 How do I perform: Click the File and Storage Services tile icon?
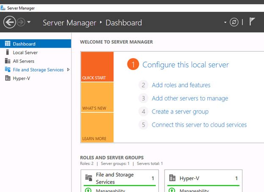[x=89, y=178]
